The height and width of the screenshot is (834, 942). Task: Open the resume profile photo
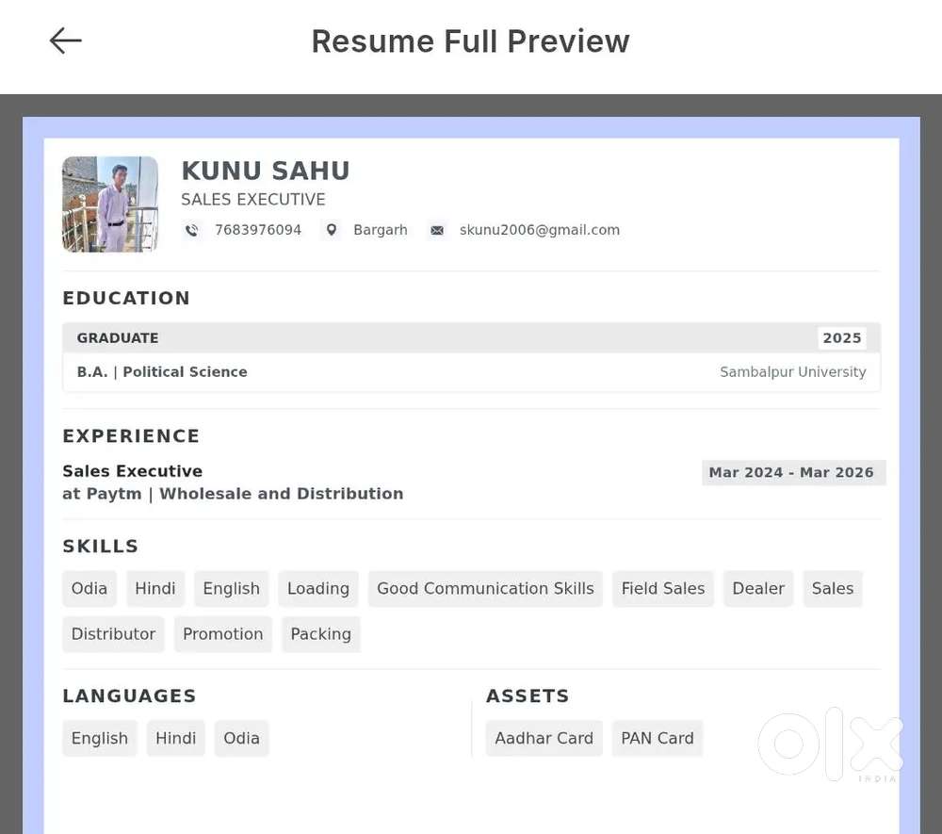tap(110, 204)
